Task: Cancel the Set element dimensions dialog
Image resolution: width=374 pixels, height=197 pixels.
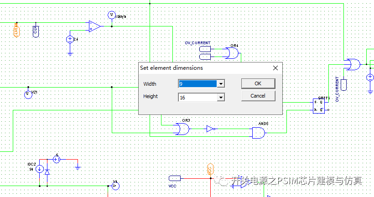Action: pyautogui.click(x=258, y=96)
